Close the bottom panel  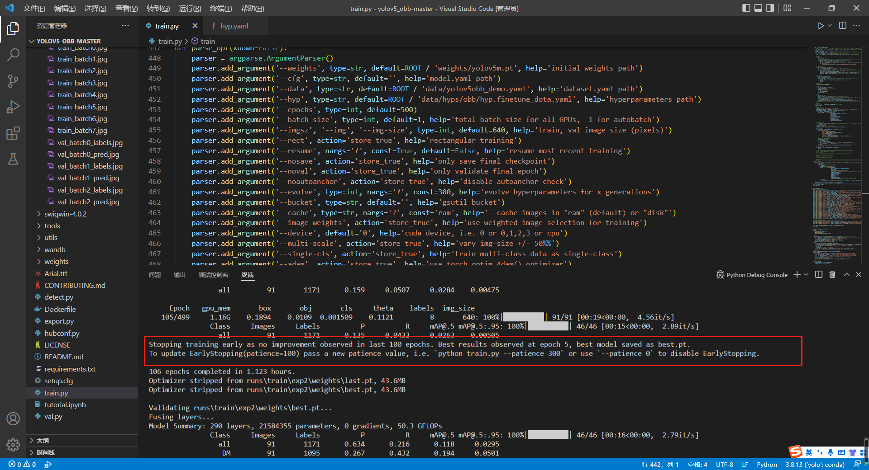[859, 274]
